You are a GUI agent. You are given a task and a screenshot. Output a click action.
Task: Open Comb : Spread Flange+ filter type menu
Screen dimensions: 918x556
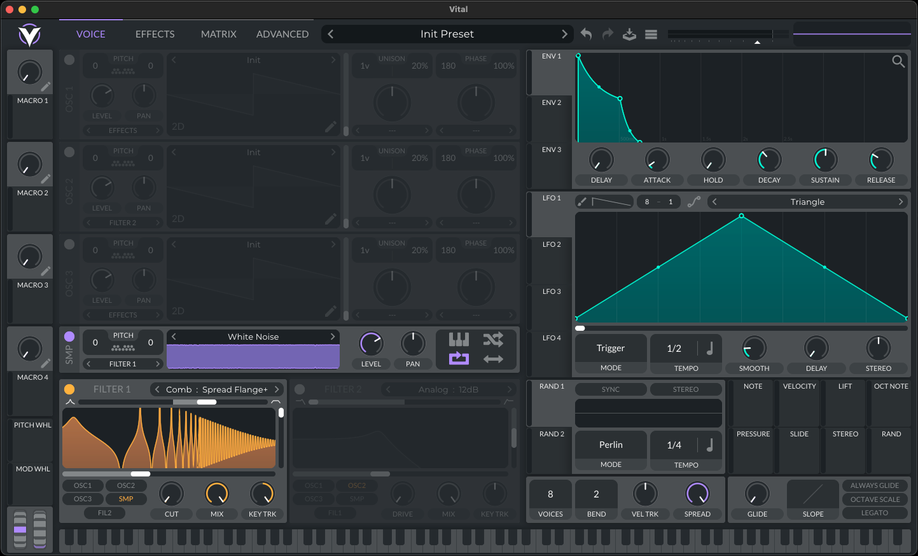click(217, 389)
